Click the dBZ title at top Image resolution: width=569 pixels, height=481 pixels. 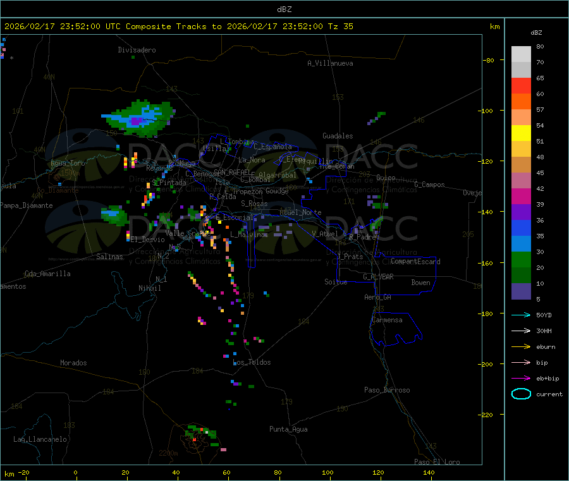[x=284, y=9]
